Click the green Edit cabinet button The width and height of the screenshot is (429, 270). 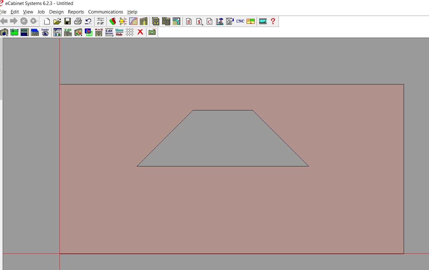[68, 32]
